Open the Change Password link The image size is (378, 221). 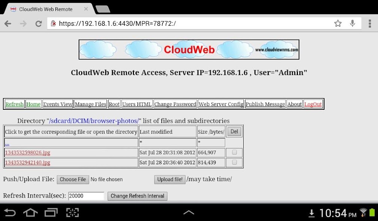[175, 104]
